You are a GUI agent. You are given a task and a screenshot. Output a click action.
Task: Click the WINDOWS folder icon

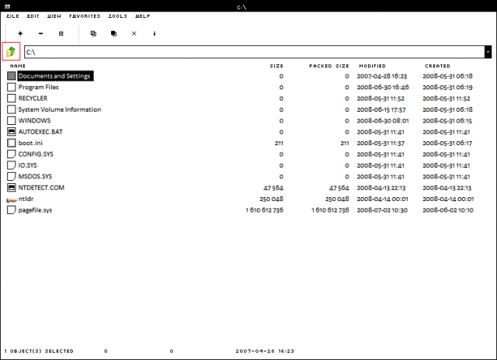[x=12, y=120]
